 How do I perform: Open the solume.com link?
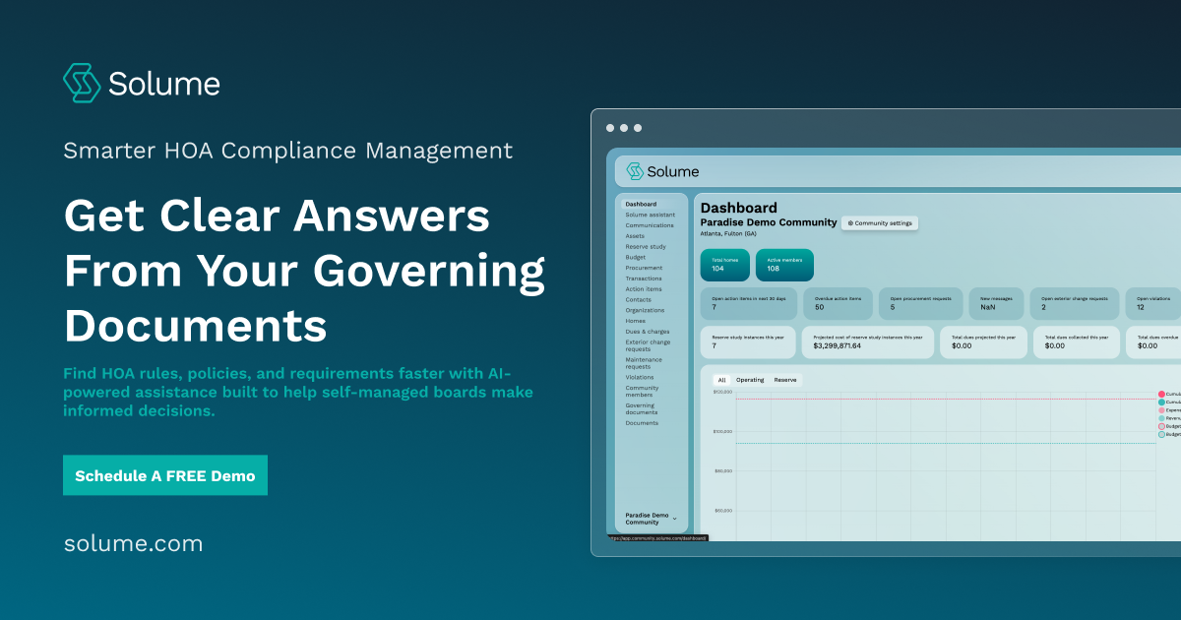click(x=133, y=543)
